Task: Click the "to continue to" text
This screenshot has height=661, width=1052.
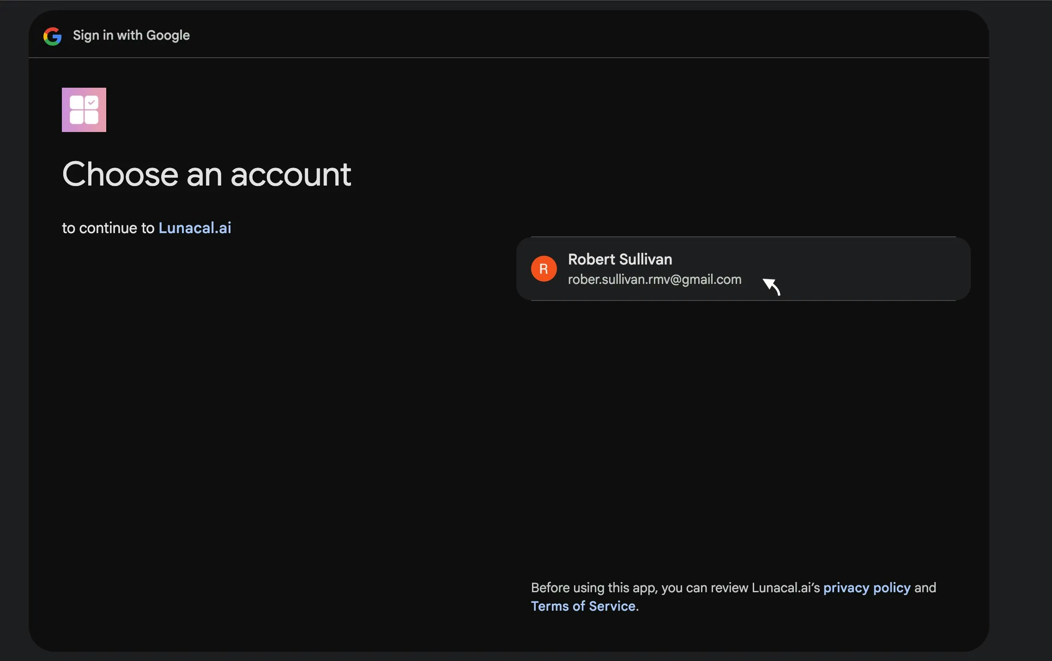Action: (x=108, y=228)
